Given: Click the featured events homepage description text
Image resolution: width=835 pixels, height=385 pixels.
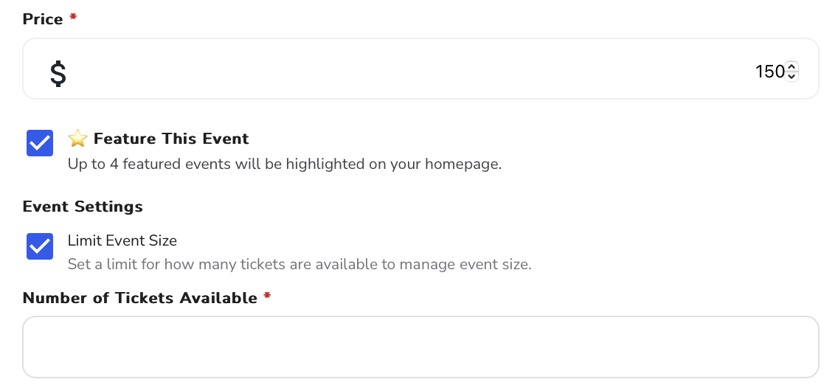Looking at the screenshot, I should point(285,164).
